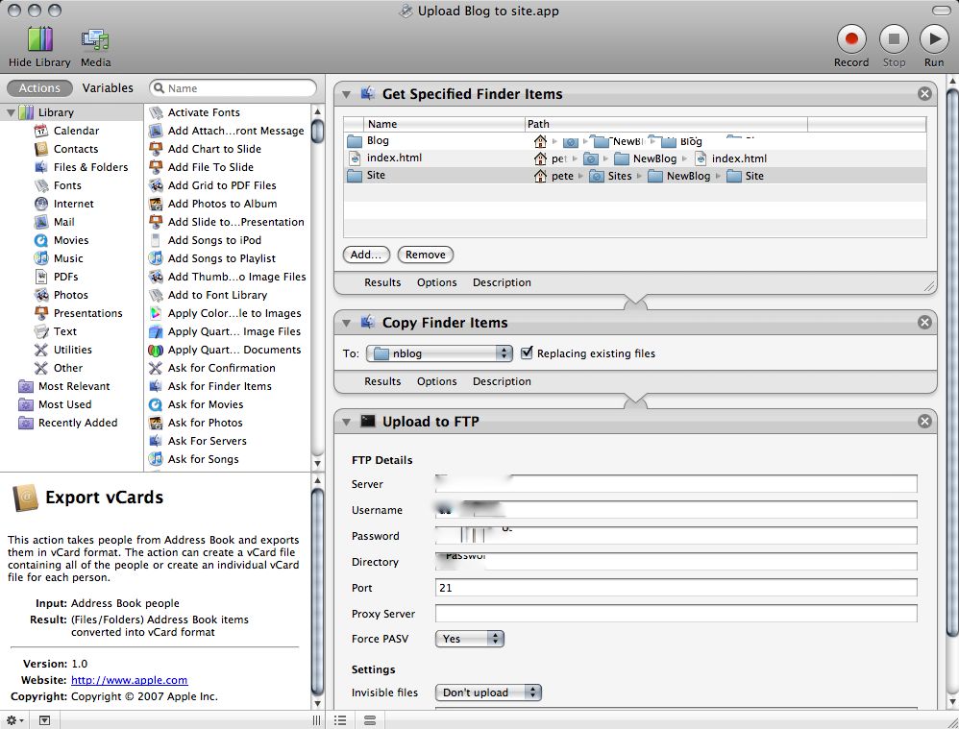Show Options for Copy Finder Items
Screen dimensions: 959x729
pyautogui.click(x=436, y=381)
